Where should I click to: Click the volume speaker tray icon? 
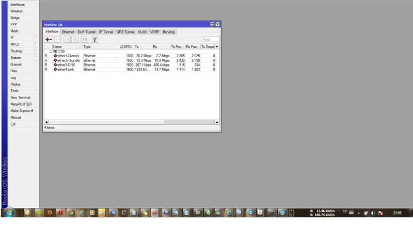pyautogui.click(x=373, y=213)
